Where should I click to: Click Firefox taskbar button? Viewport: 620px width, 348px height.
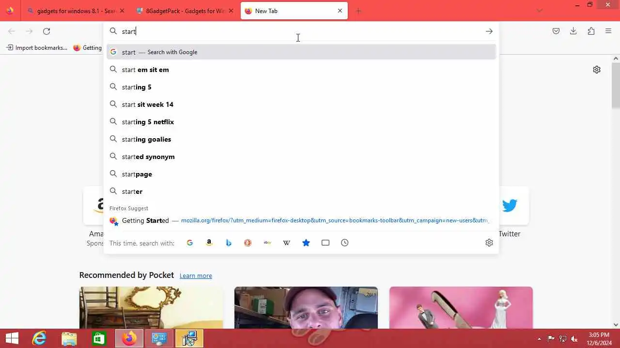129,338
